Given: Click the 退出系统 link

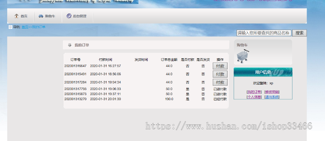Looking at the screenshot, I should pos(272,97).
